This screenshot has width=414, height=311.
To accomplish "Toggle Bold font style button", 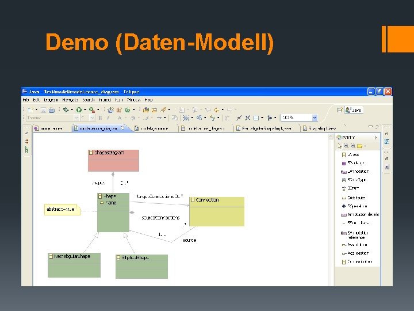I will [x=100, y=118].
